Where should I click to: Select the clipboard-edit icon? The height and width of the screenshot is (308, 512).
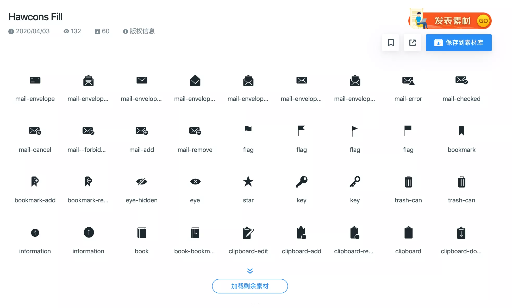click(248, 233)
